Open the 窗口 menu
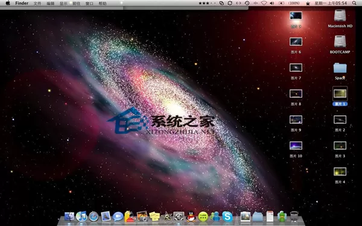The height and width of the screenshot is (226, 362). pos(89,3)
